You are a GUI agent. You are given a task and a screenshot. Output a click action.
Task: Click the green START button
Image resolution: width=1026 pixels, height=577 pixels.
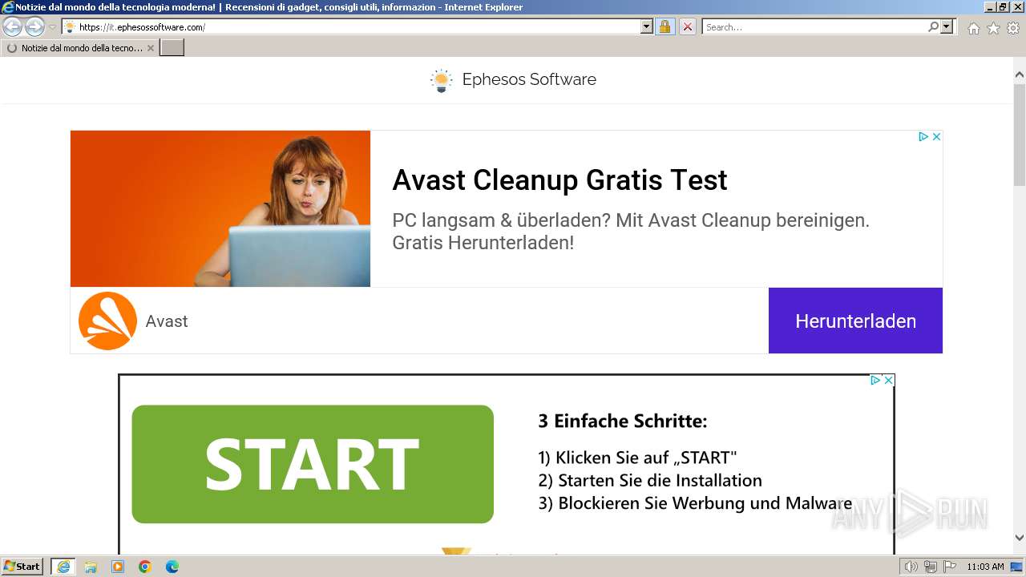point(313,464)
